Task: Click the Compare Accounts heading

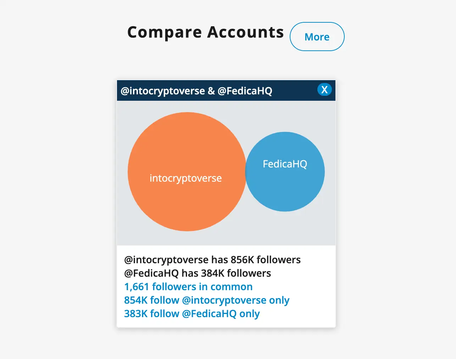Action: [205, 32]
